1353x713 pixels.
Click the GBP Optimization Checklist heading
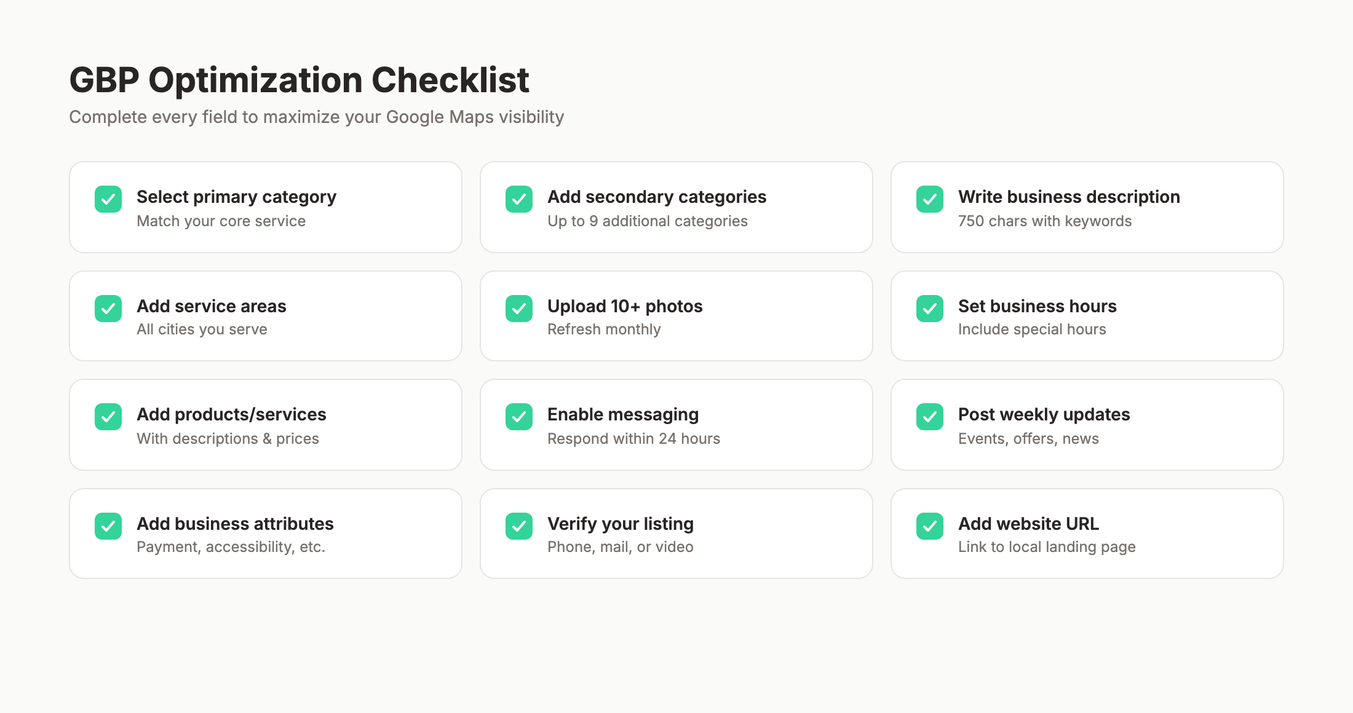[x=300, y=79]
